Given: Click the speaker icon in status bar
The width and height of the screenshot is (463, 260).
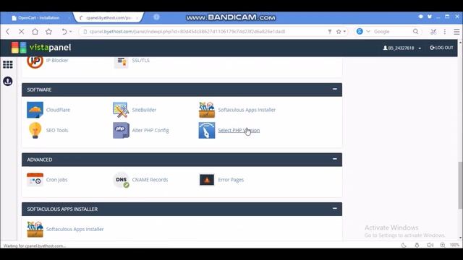Looking at the screenshot, I should (x=430, y=245).
